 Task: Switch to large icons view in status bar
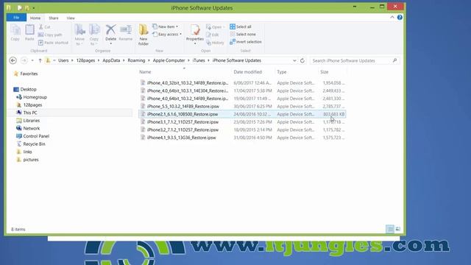[397, 229]
